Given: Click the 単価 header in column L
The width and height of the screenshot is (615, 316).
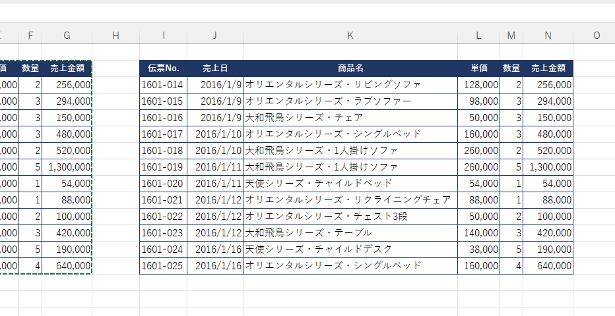Looking at the screenshot, I should click(478, 68).
